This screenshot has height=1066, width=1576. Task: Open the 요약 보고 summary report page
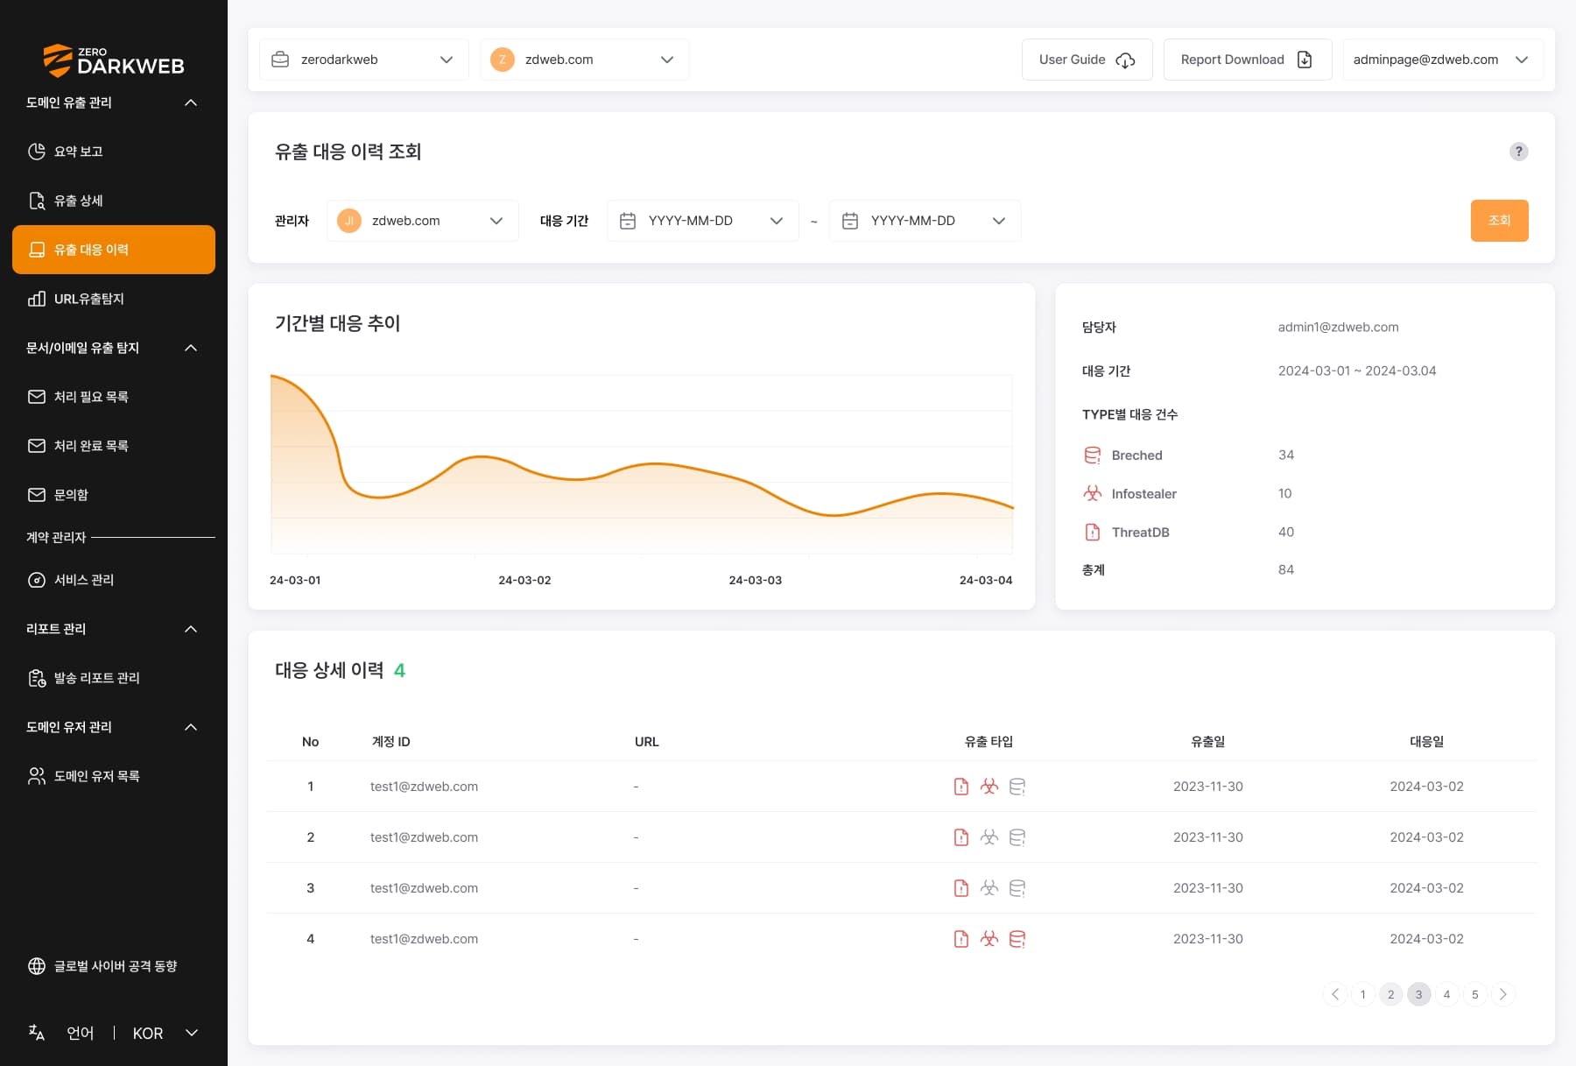click(x=114, y=152)
